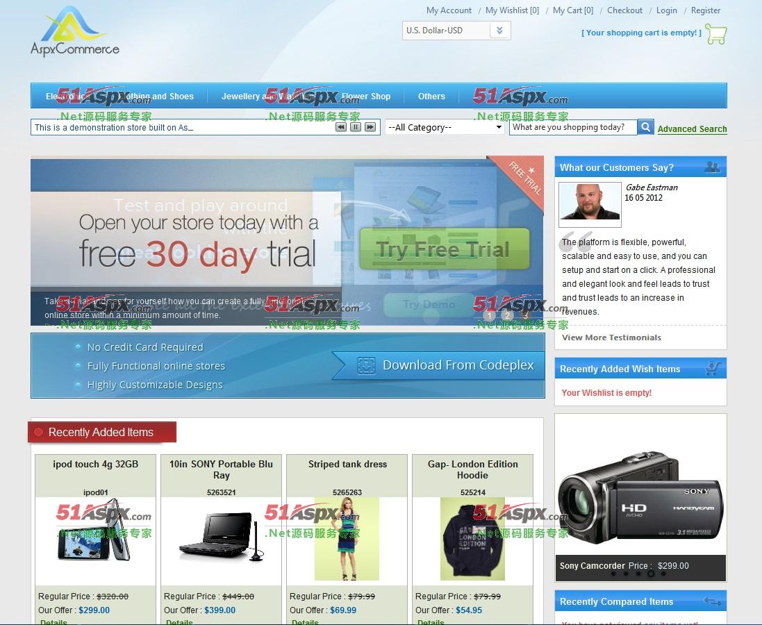
Task: Select banner slide 1 indicator
Action: tap(490, 315)
